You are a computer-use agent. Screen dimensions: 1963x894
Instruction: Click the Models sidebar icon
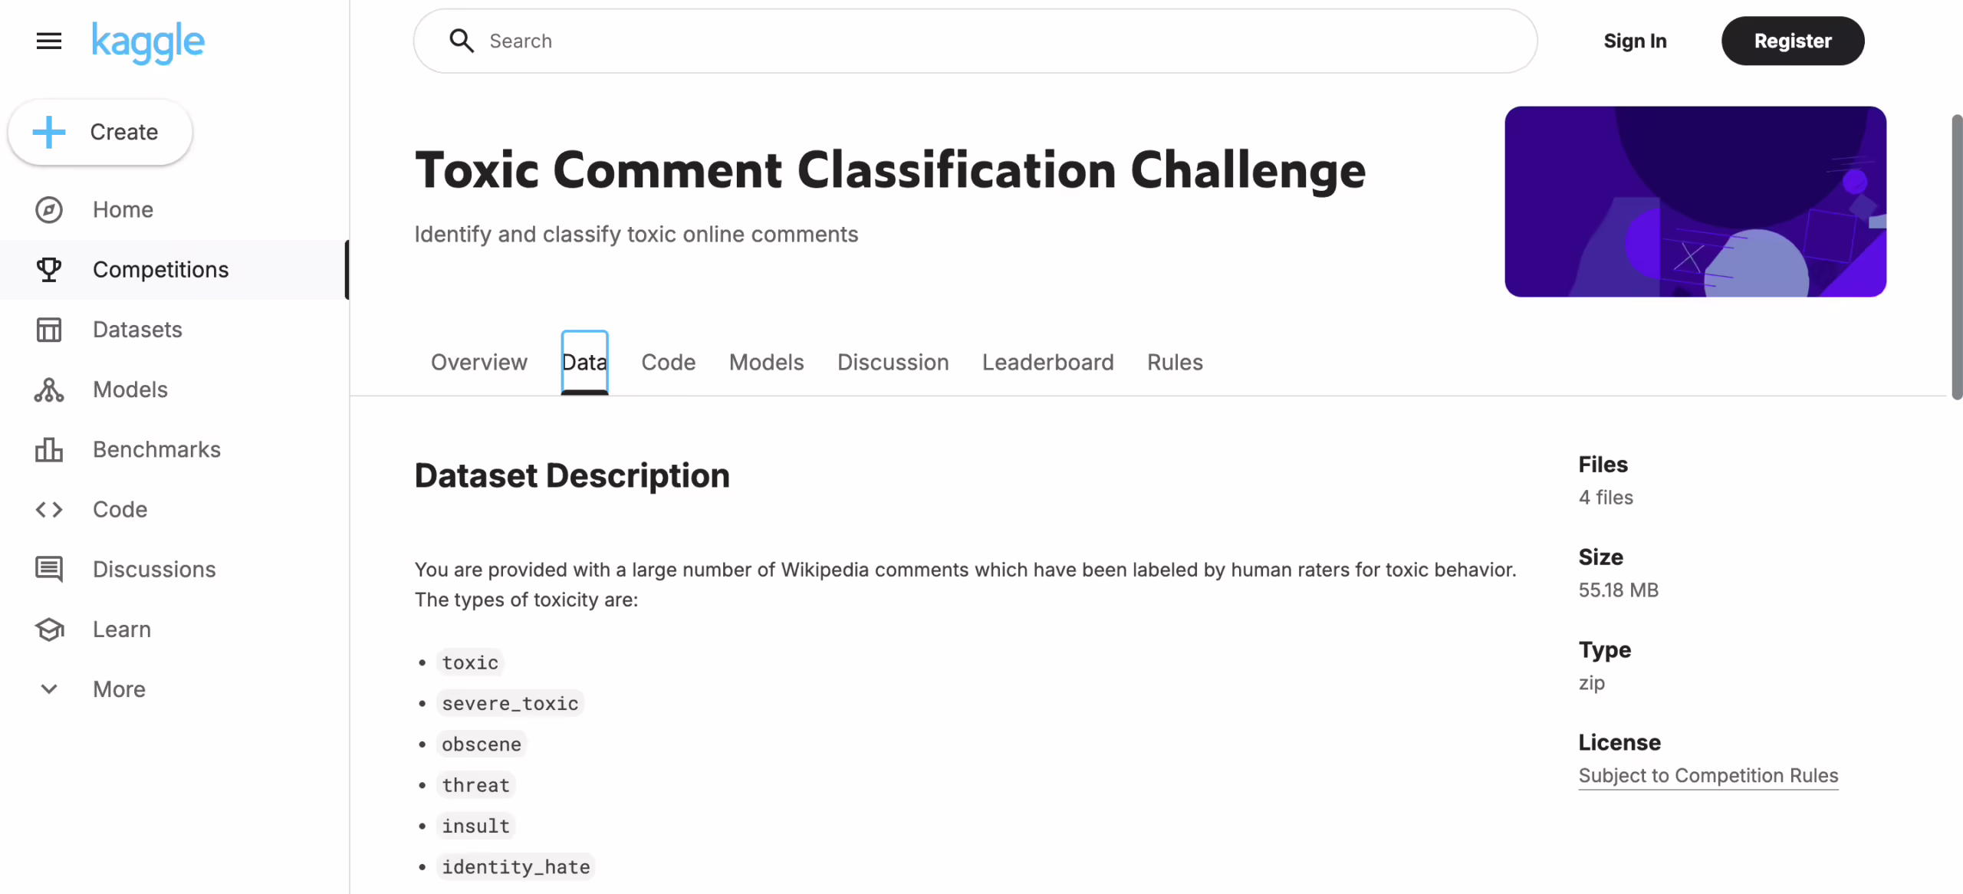click(48, 389)
